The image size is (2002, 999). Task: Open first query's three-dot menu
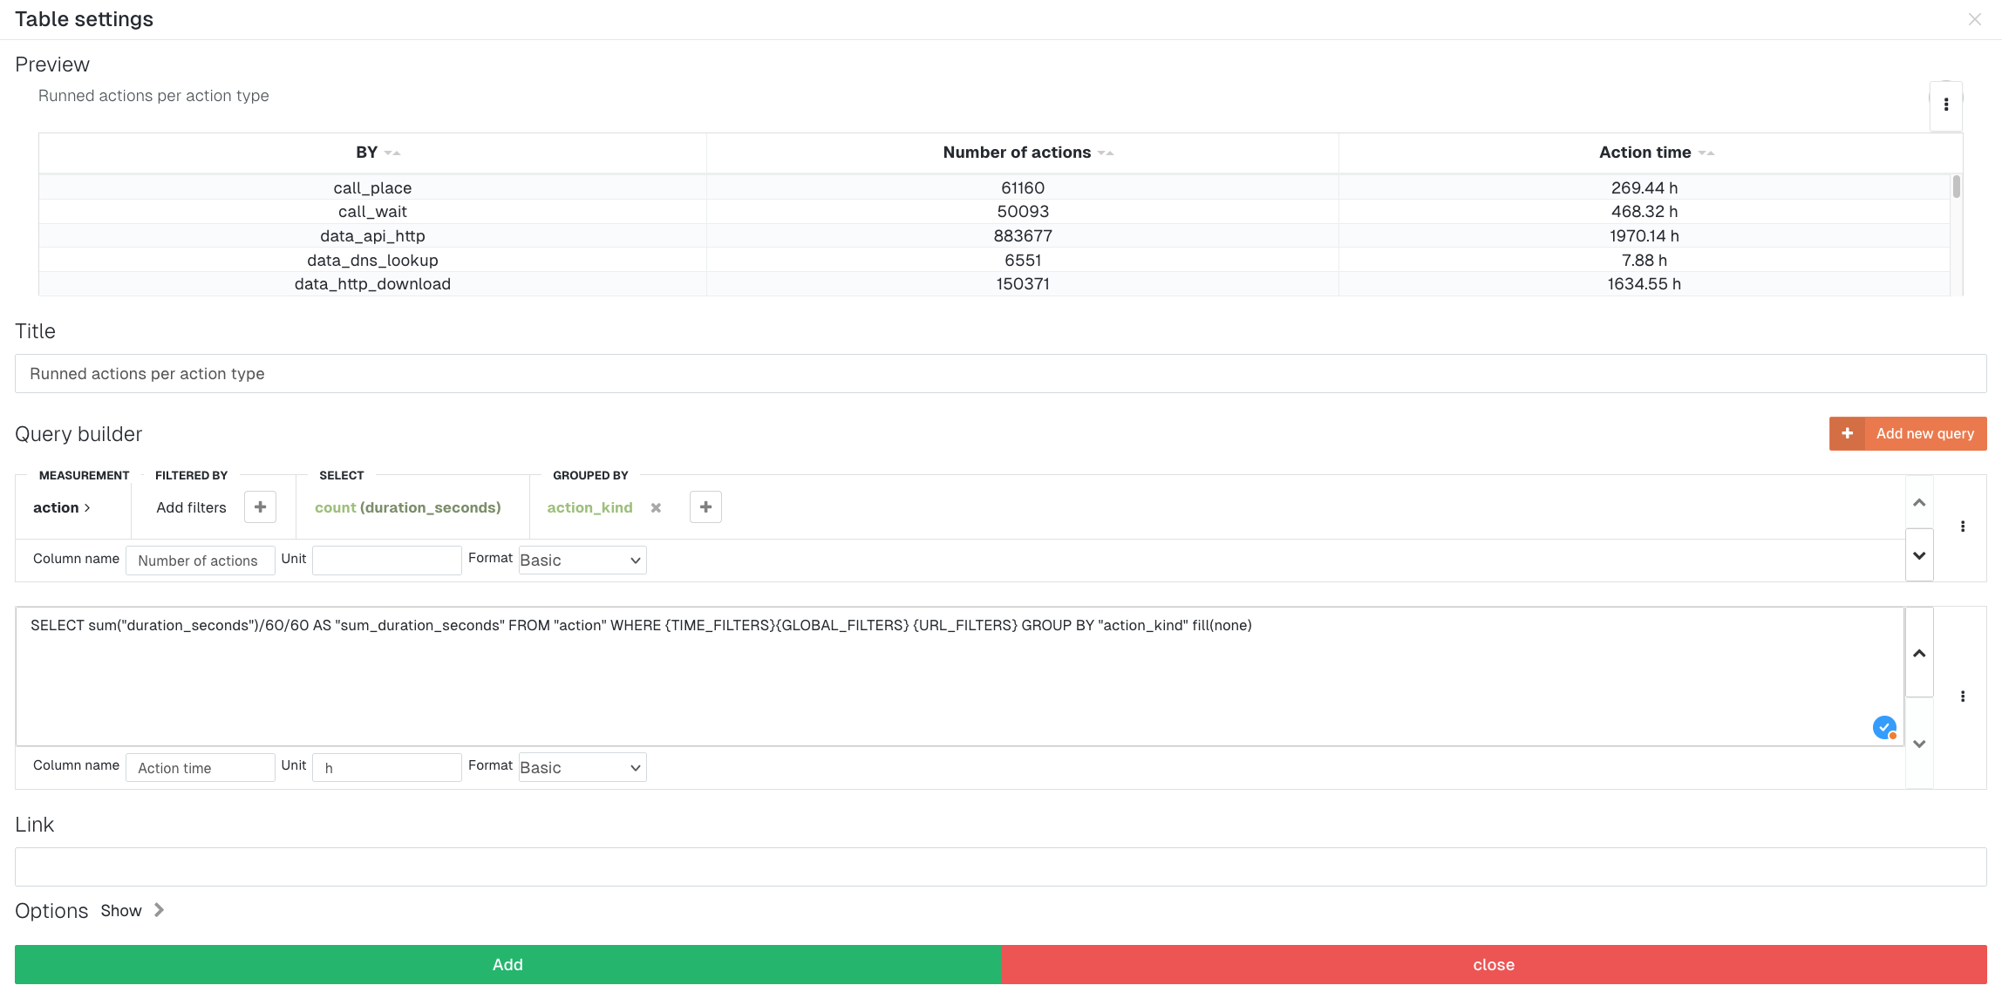pyautogui.click(x=1962, y=527)
